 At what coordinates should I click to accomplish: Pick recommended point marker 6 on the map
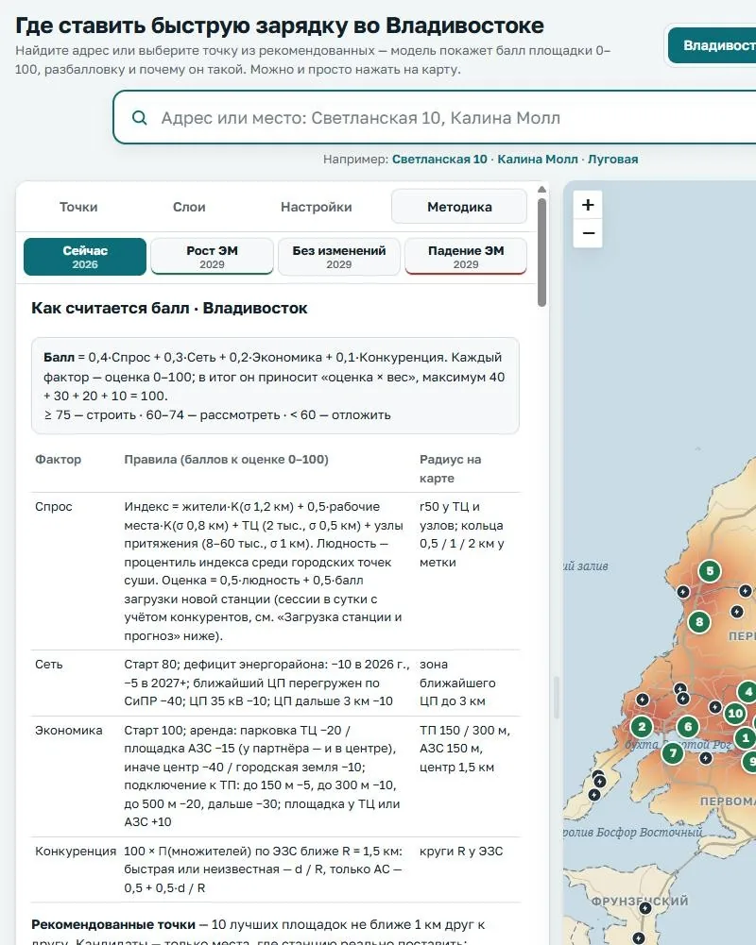[688, 727]
